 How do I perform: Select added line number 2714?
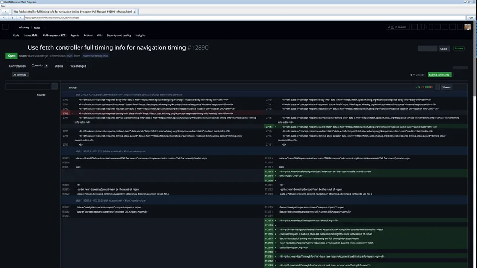pyautogui.click(x=268, y=127)
